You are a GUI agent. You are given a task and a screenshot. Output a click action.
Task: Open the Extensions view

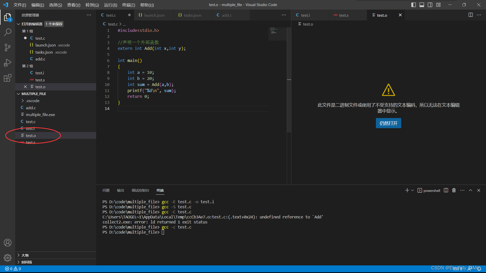point(8,78)
